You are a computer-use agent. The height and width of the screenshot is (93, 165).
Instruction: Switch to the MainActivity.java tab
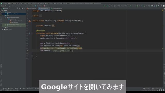pyautogui.click(x=44, y=8)
